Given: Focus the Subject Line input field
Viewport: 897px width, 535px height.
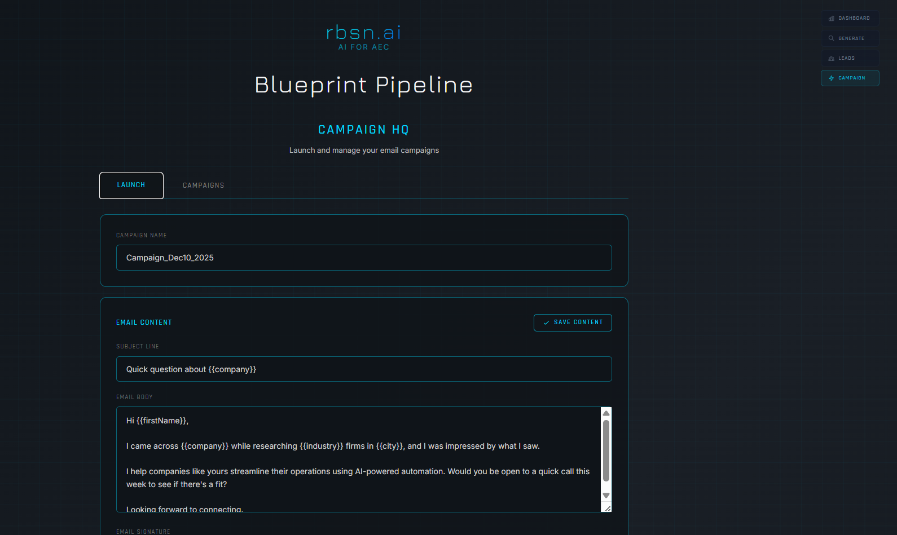Looking at the screenshot, I should tap(364, 369).
